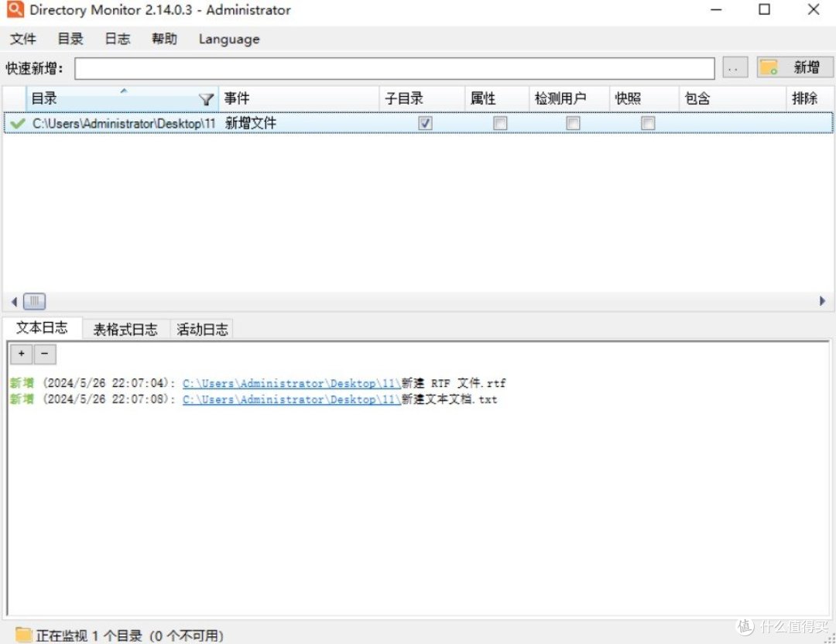Open the Language menu
Screen dimensions: 836x644
pos(228,39)
